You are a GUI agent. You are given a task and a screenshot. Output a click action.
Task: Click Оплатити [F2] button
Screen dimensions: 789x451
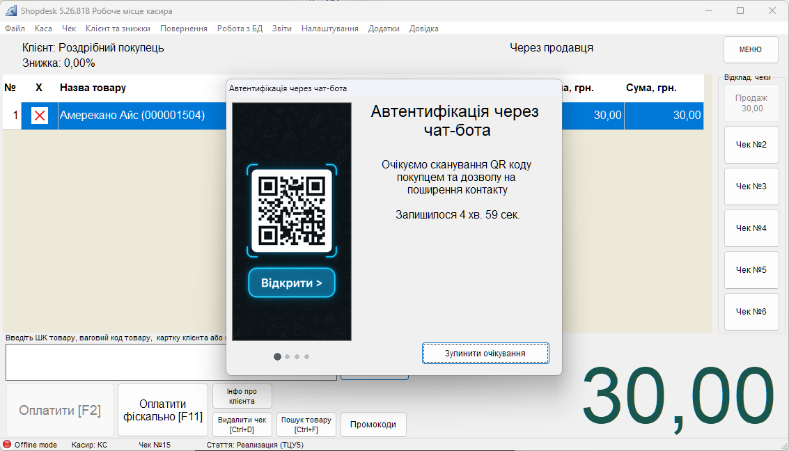(x=60, y=410)
